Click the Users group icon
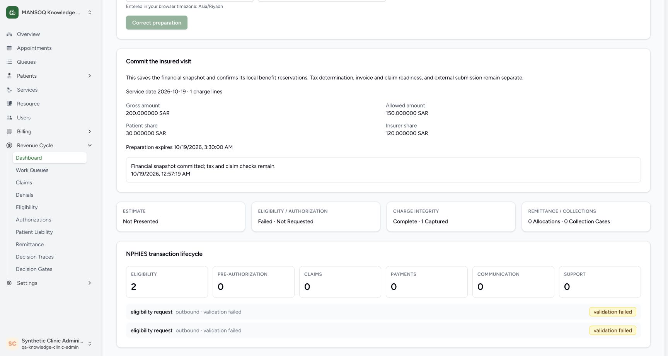 [x=9, y=118]
